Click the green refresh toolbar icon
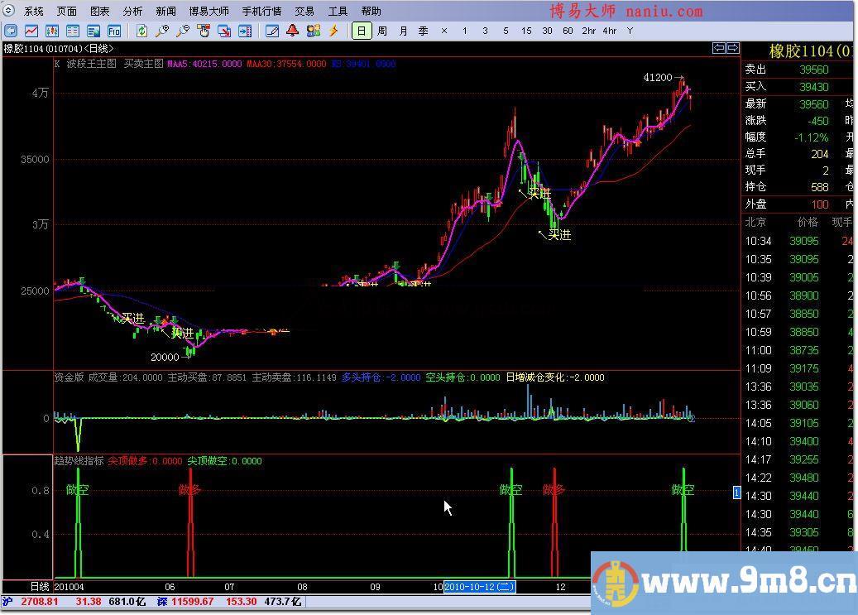This screenshot has height=615, width=858. 142,31
